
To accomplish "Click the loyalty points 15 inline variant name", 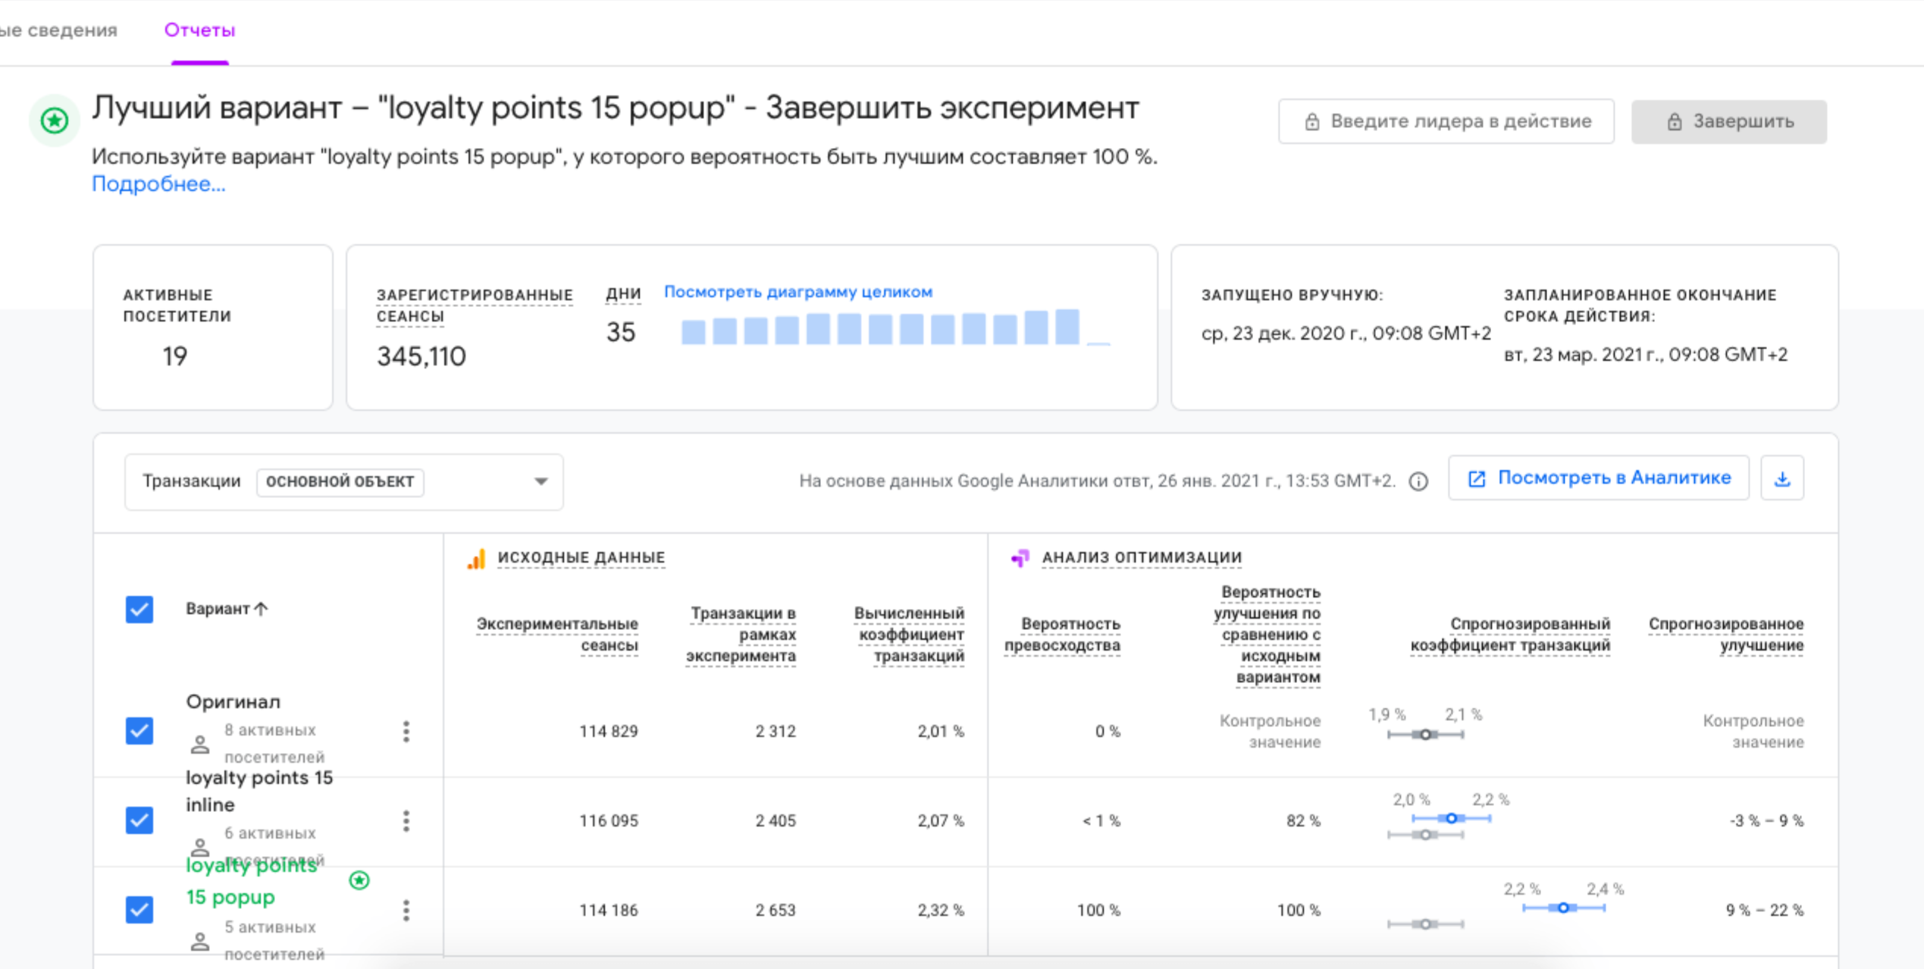I will click(x=259, y=791).
